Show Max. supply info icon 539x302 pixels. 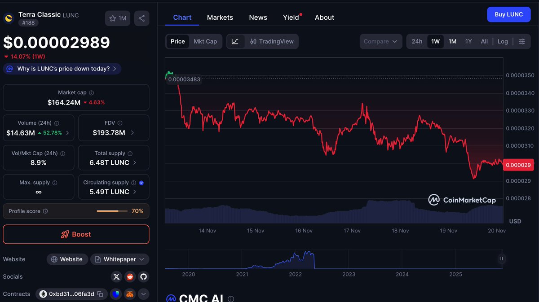pyautogui.click(x=55, y=183)
